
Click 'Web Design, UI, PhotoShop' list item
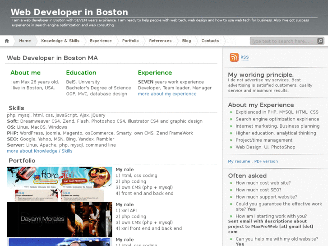tap(265, 147)
